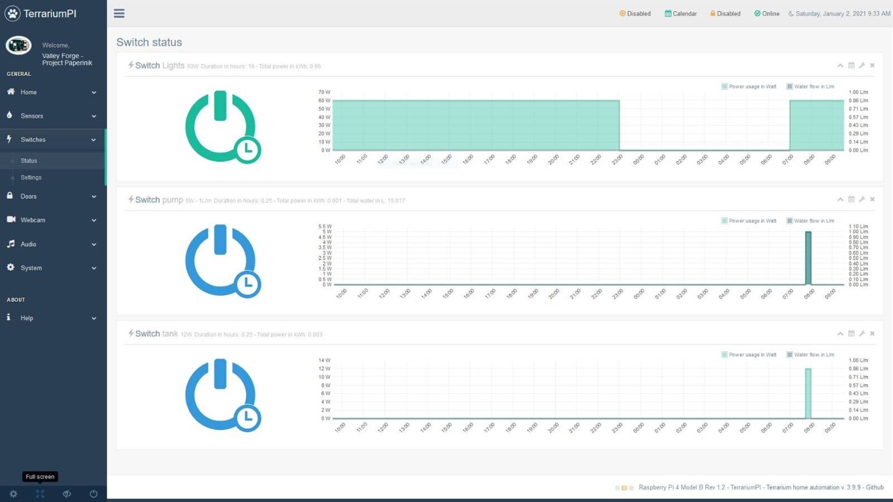The width and height of the screenshot is (893, 502).
Task: Click the Sensors droplet icon
Action: click(9, 115)
